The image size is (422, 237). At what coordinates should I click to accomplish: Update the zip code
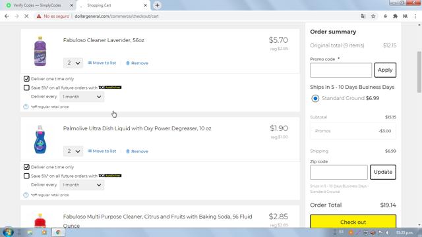(x=382, y=172)
